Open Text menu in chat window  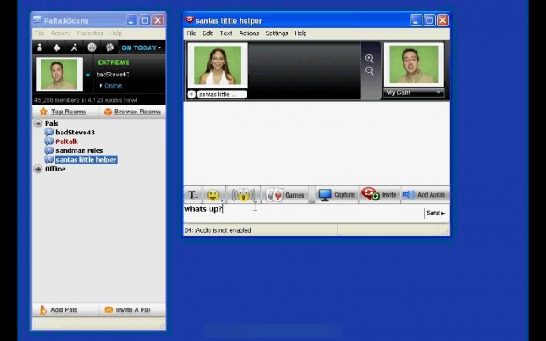(x=225, y=33)
